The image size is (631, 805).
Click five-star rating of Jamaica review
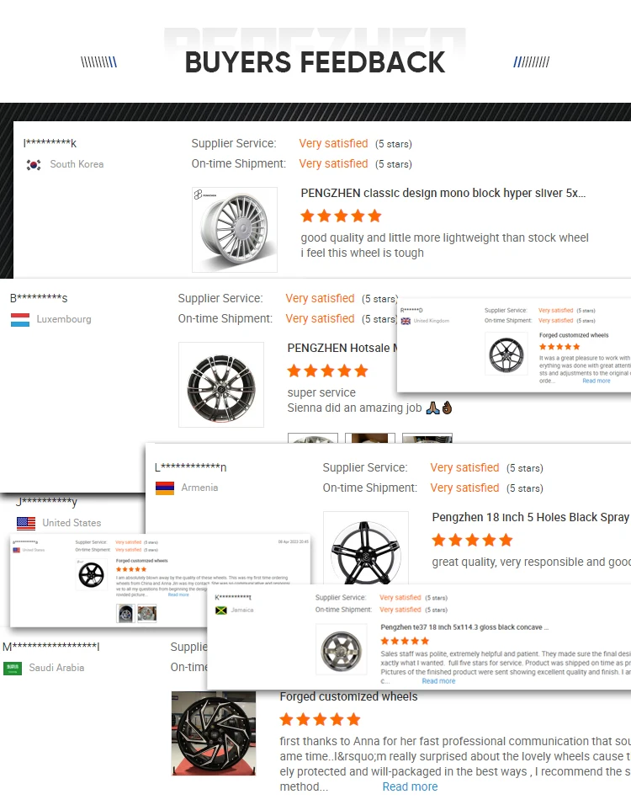pyautogui.click(x=405, y=641)
